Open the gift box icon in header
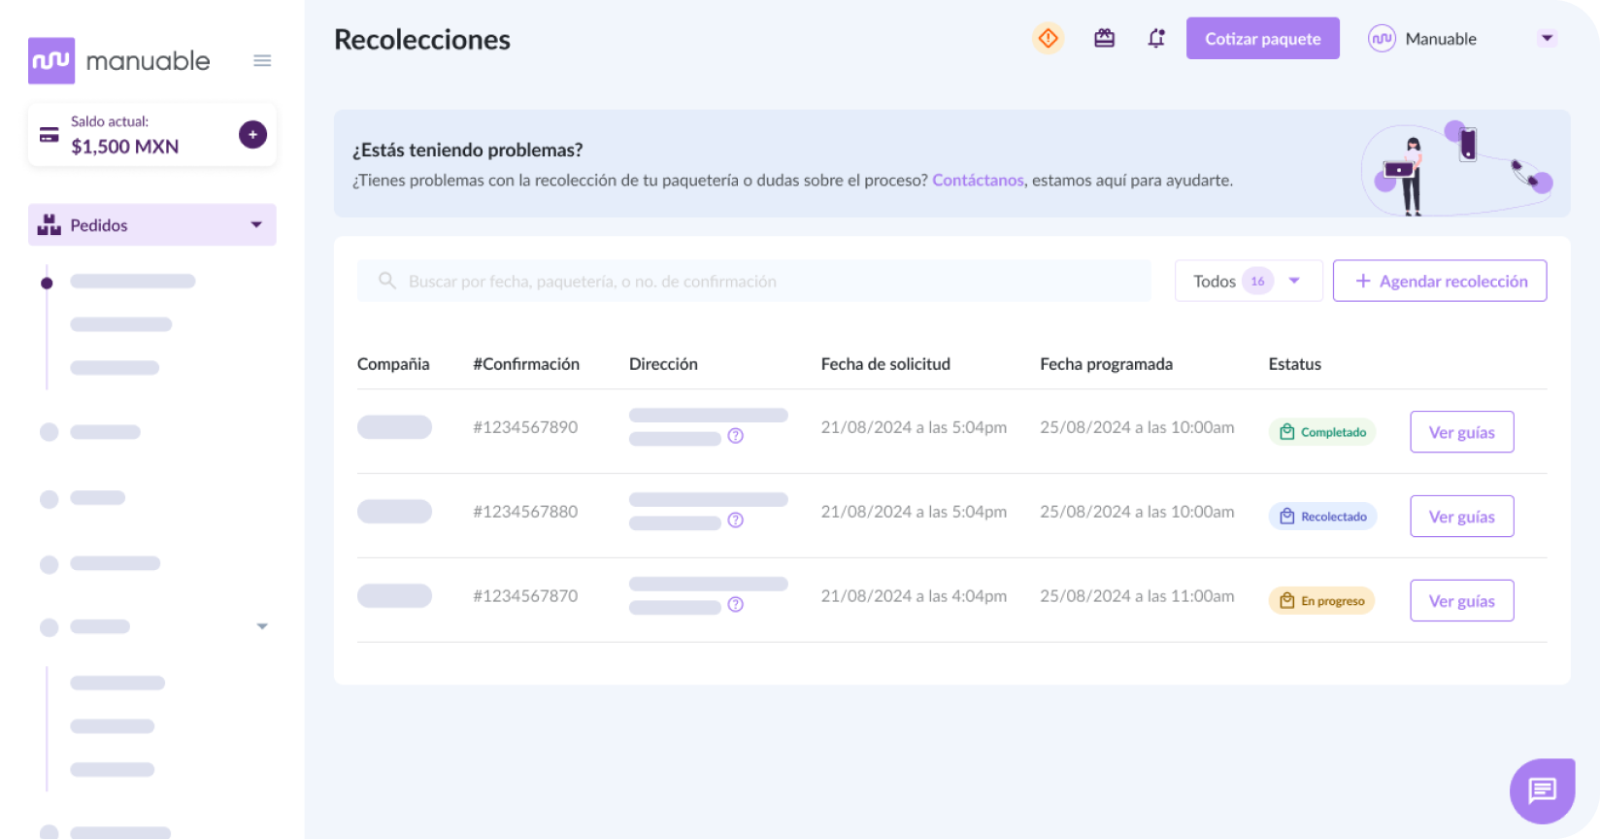The width and height of the screenshot is (1600, 839). tap(1104, 39)
